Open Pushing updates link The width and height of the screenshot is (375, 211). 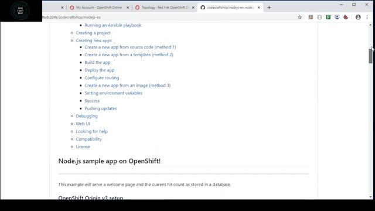pyautogui.click(x=101, y=108)
